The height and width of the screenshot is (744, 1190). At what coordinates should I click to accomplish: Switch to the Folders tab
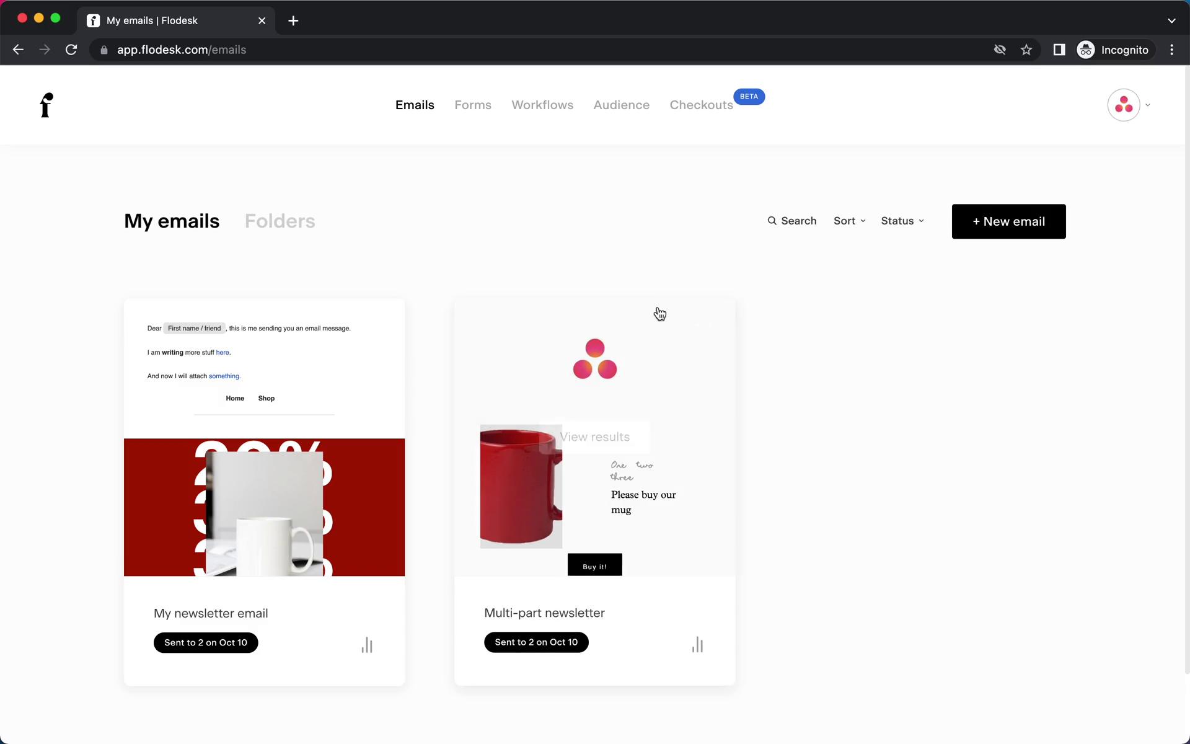280,221
